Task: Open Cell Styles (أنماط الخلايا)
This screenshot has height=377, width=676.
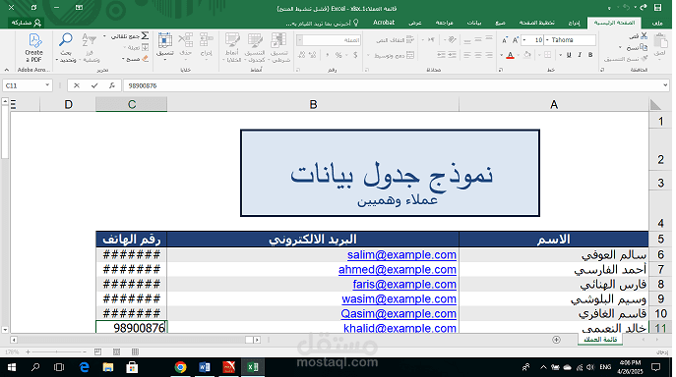Action: click(x=233, y=47)
